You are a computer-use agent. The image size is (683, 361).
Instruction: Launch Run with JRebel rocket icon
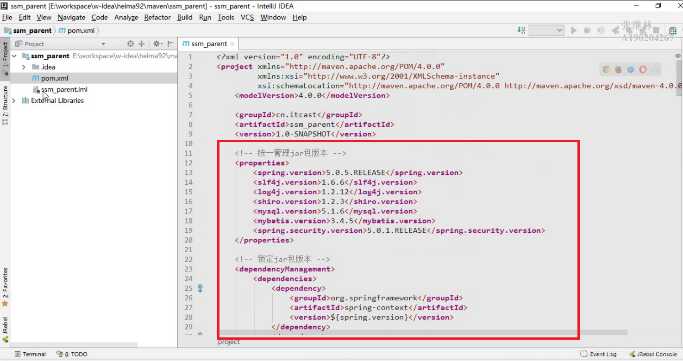tap(615, 30)
